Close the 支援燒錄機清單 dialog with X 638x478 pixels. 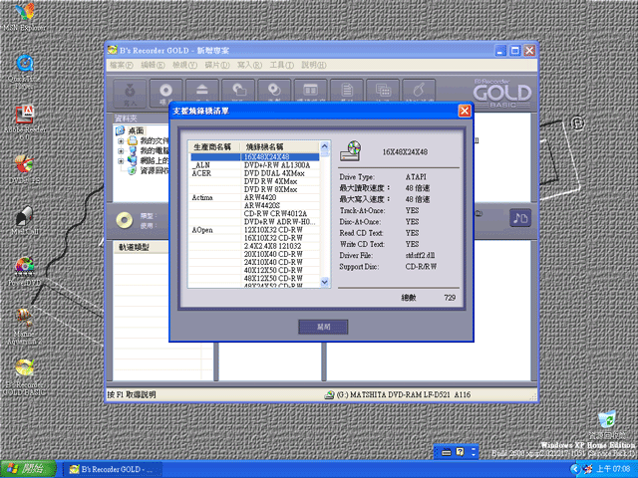pos(465,111)
